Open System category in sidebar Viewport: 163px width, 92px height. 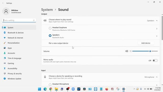point(19,28)
